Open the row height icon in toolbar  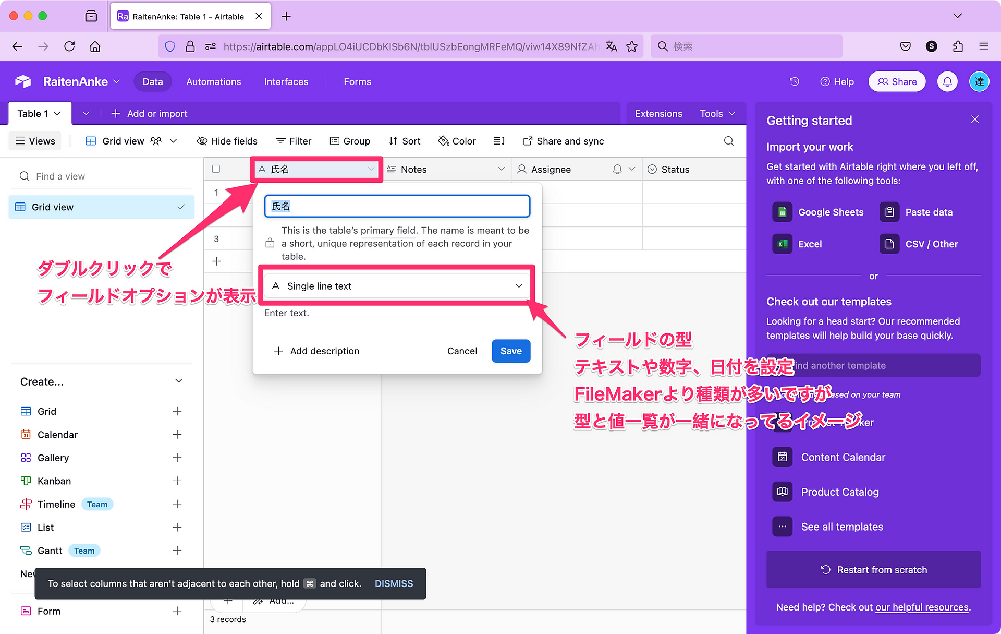point(499,141)
